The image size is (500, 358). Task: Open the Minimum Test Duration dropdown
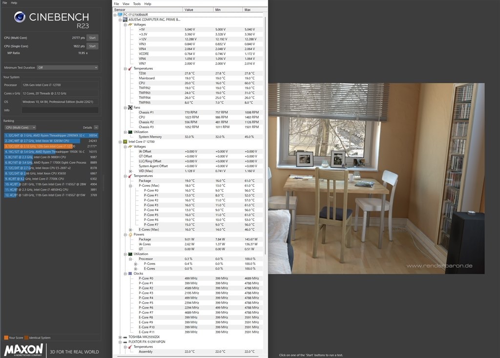[x=67, y=67]
